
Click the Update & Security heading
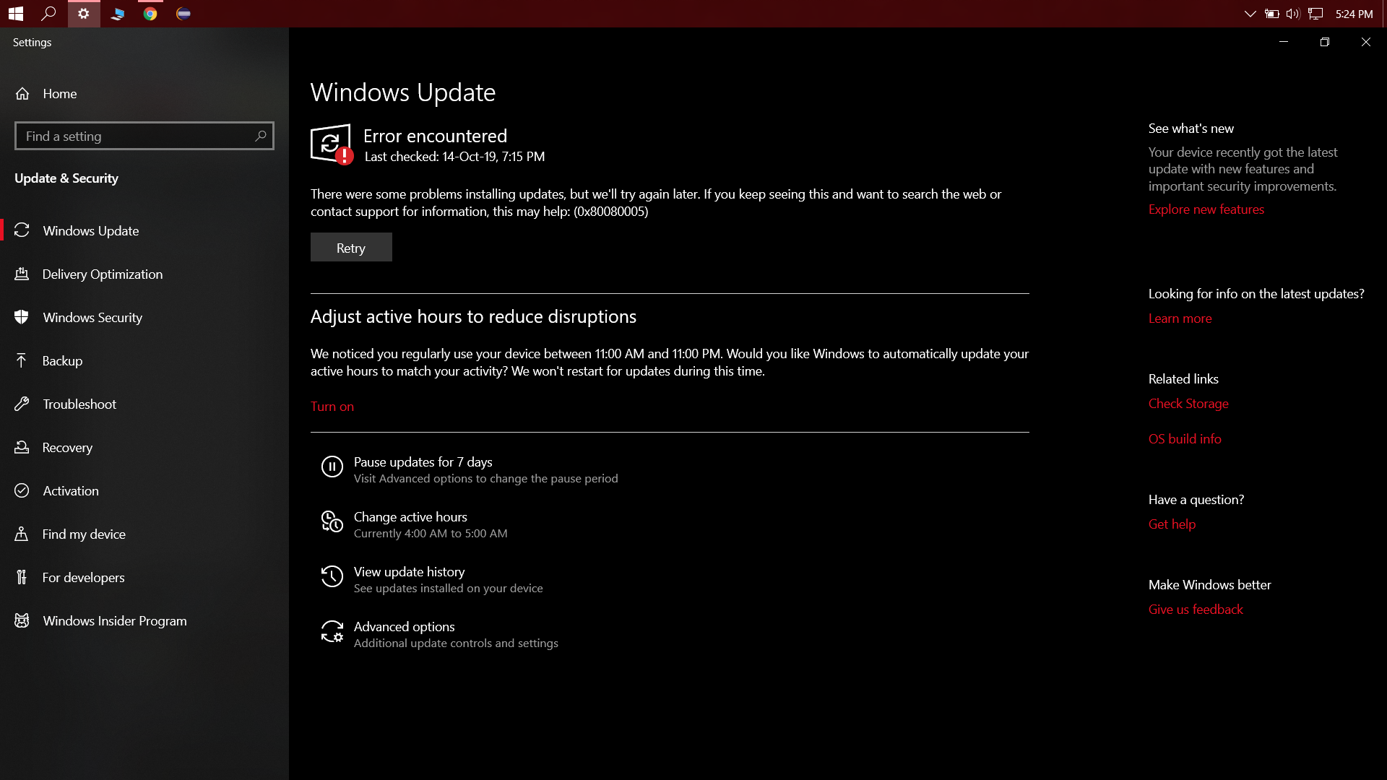[66, 178]
